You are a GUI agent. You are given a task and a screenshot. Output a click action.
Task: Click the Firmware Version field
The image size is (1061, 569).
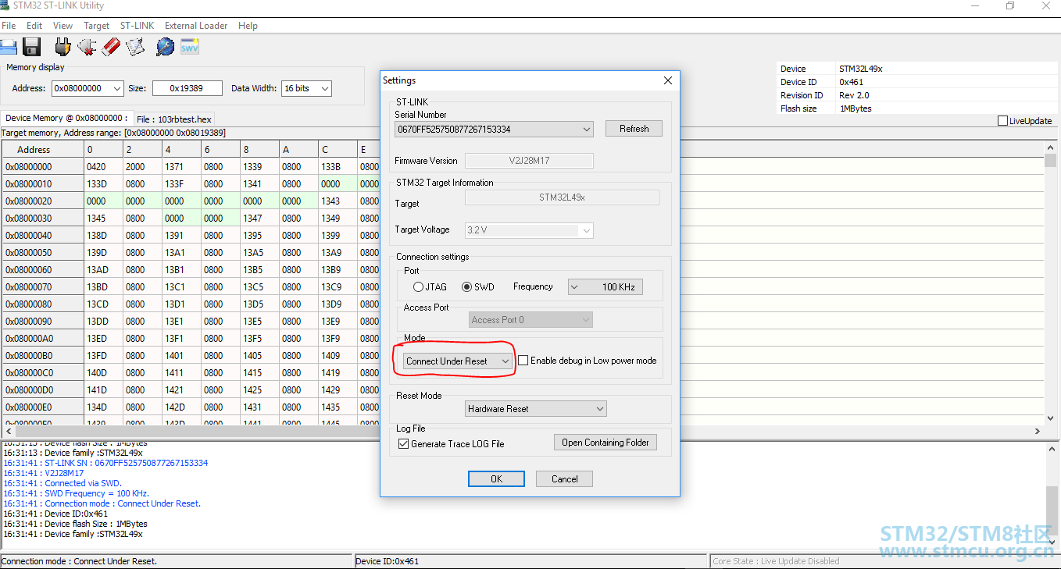(529, 161)
